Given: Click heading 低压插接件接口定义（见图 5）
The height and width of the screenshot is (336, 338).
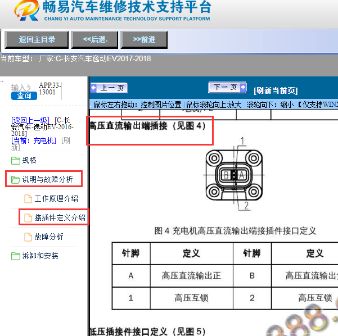Looking at the screenshot, I should (147, 332).
